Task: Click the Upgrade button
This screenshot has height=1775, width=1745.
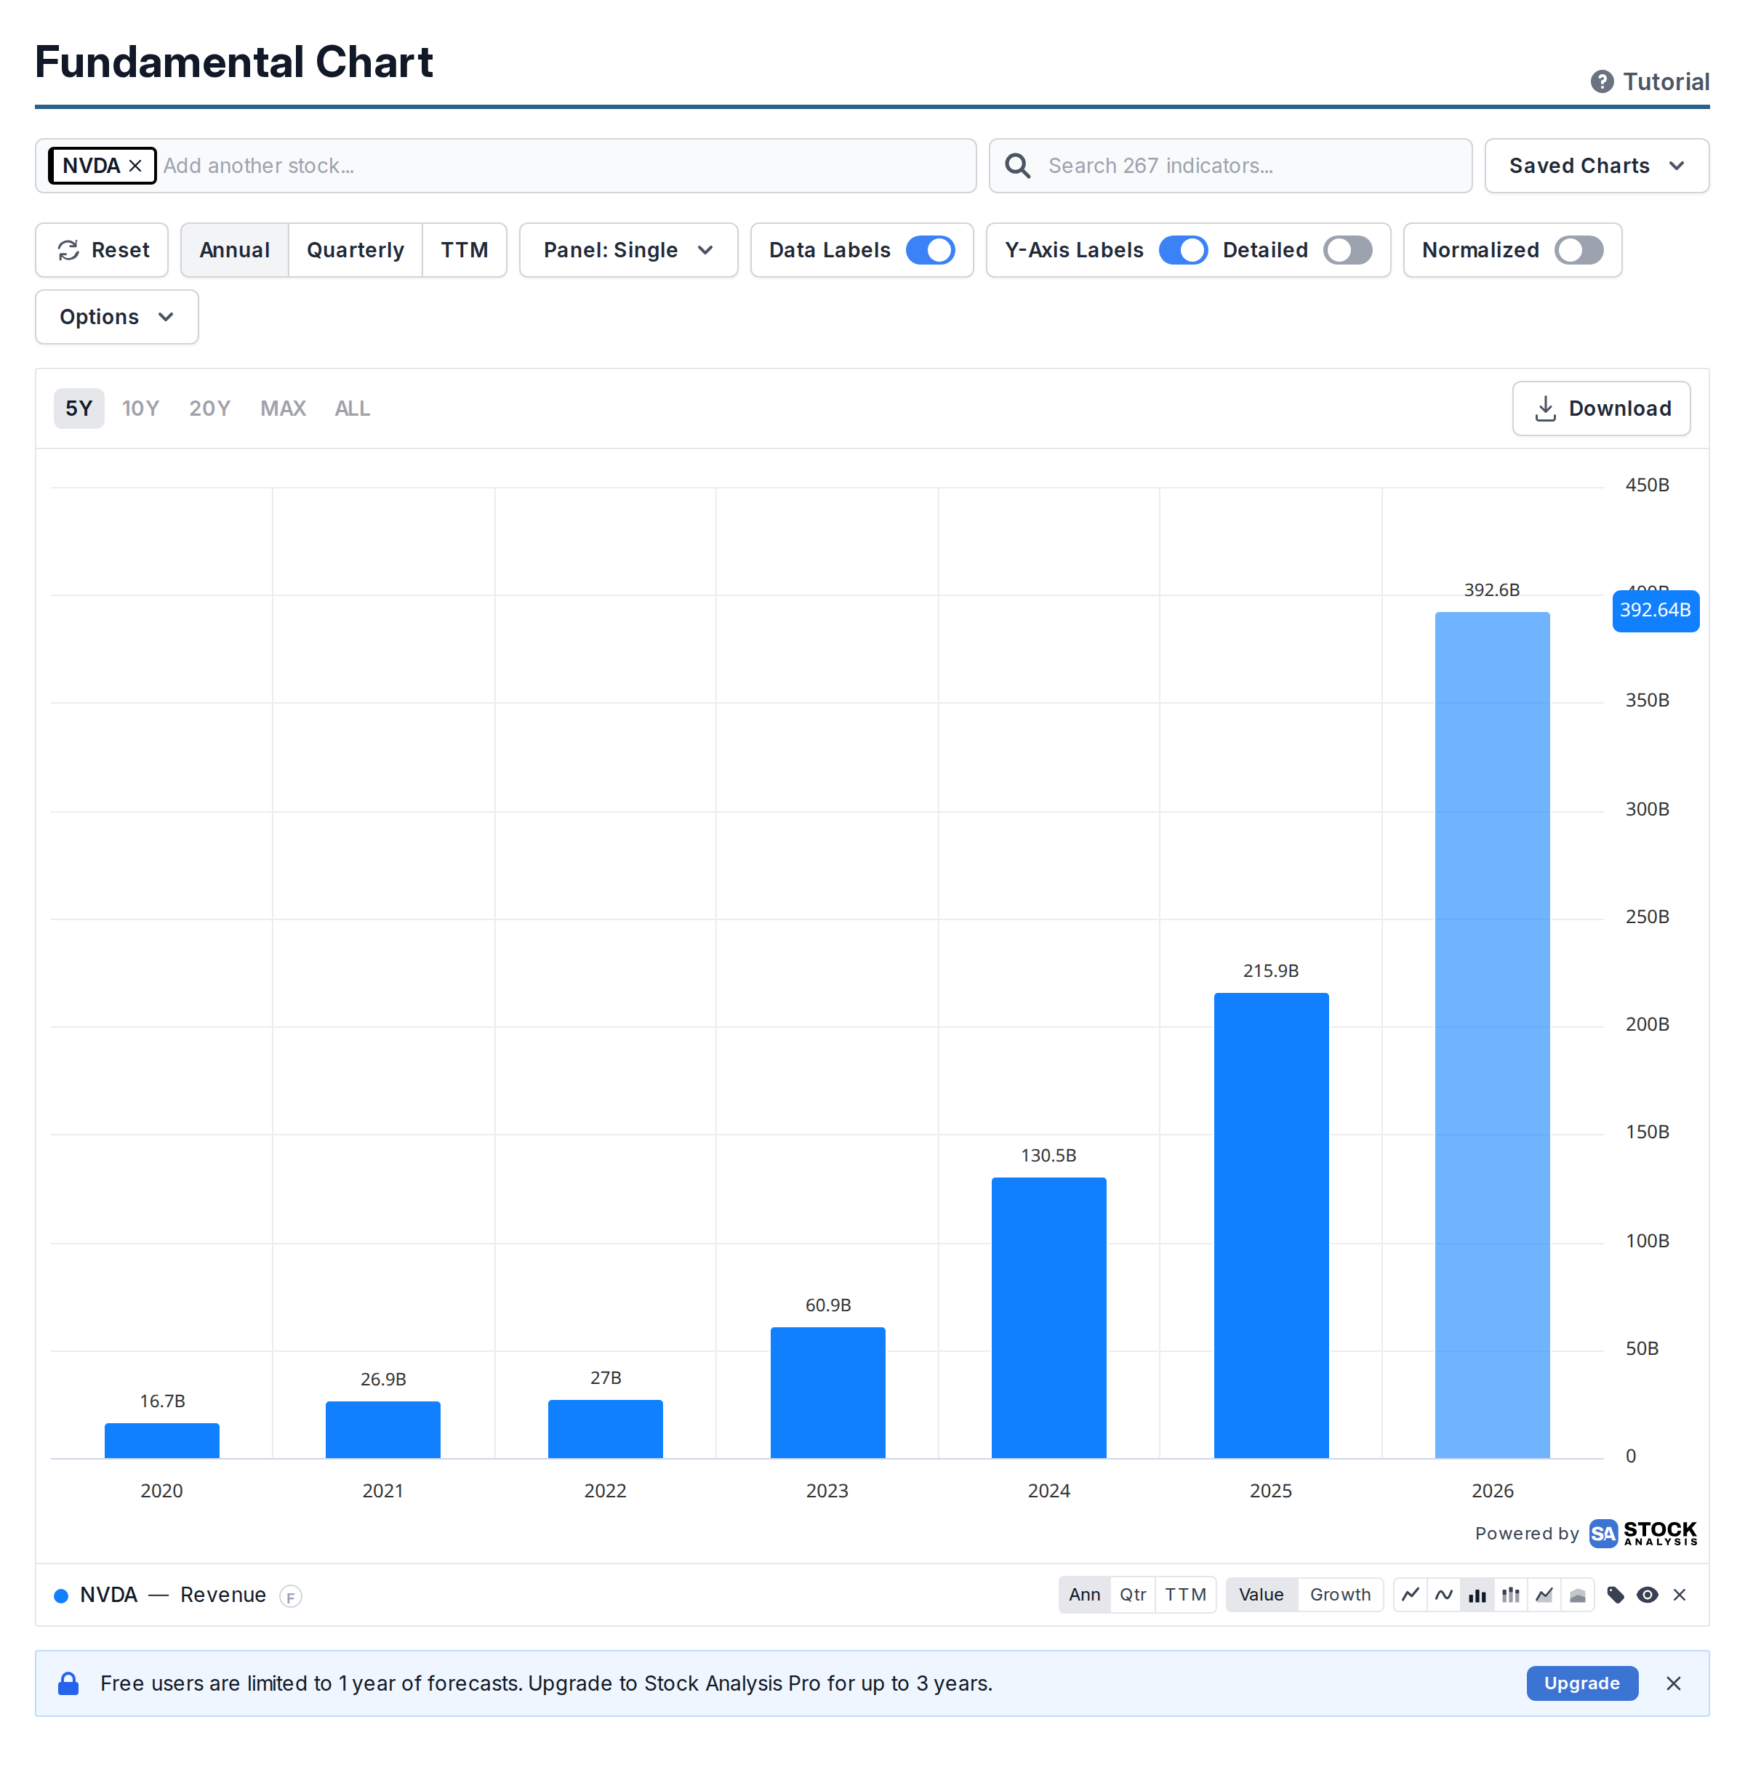Action: click(x=1582, y=1683)
